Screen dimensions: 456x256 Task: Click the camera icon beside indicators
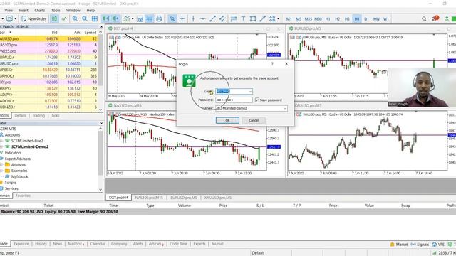[140, 19]
